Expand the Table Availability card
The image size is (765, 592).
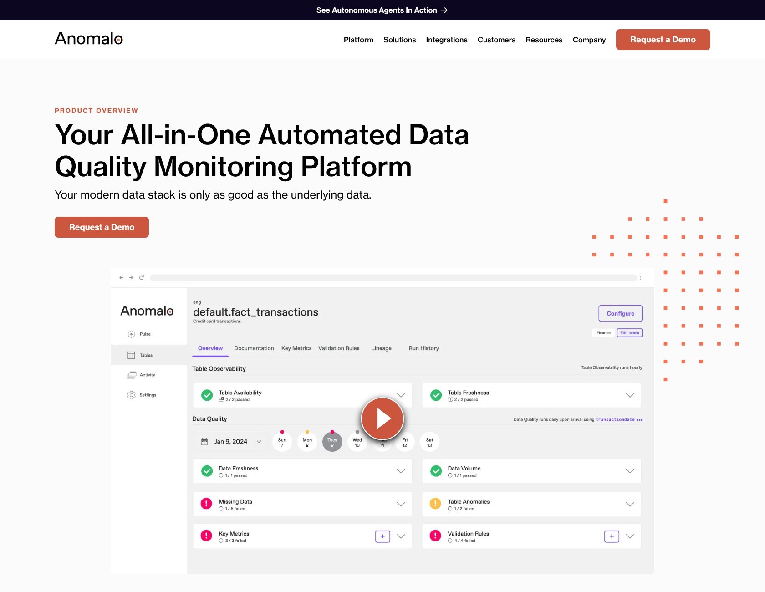(401, 395)
